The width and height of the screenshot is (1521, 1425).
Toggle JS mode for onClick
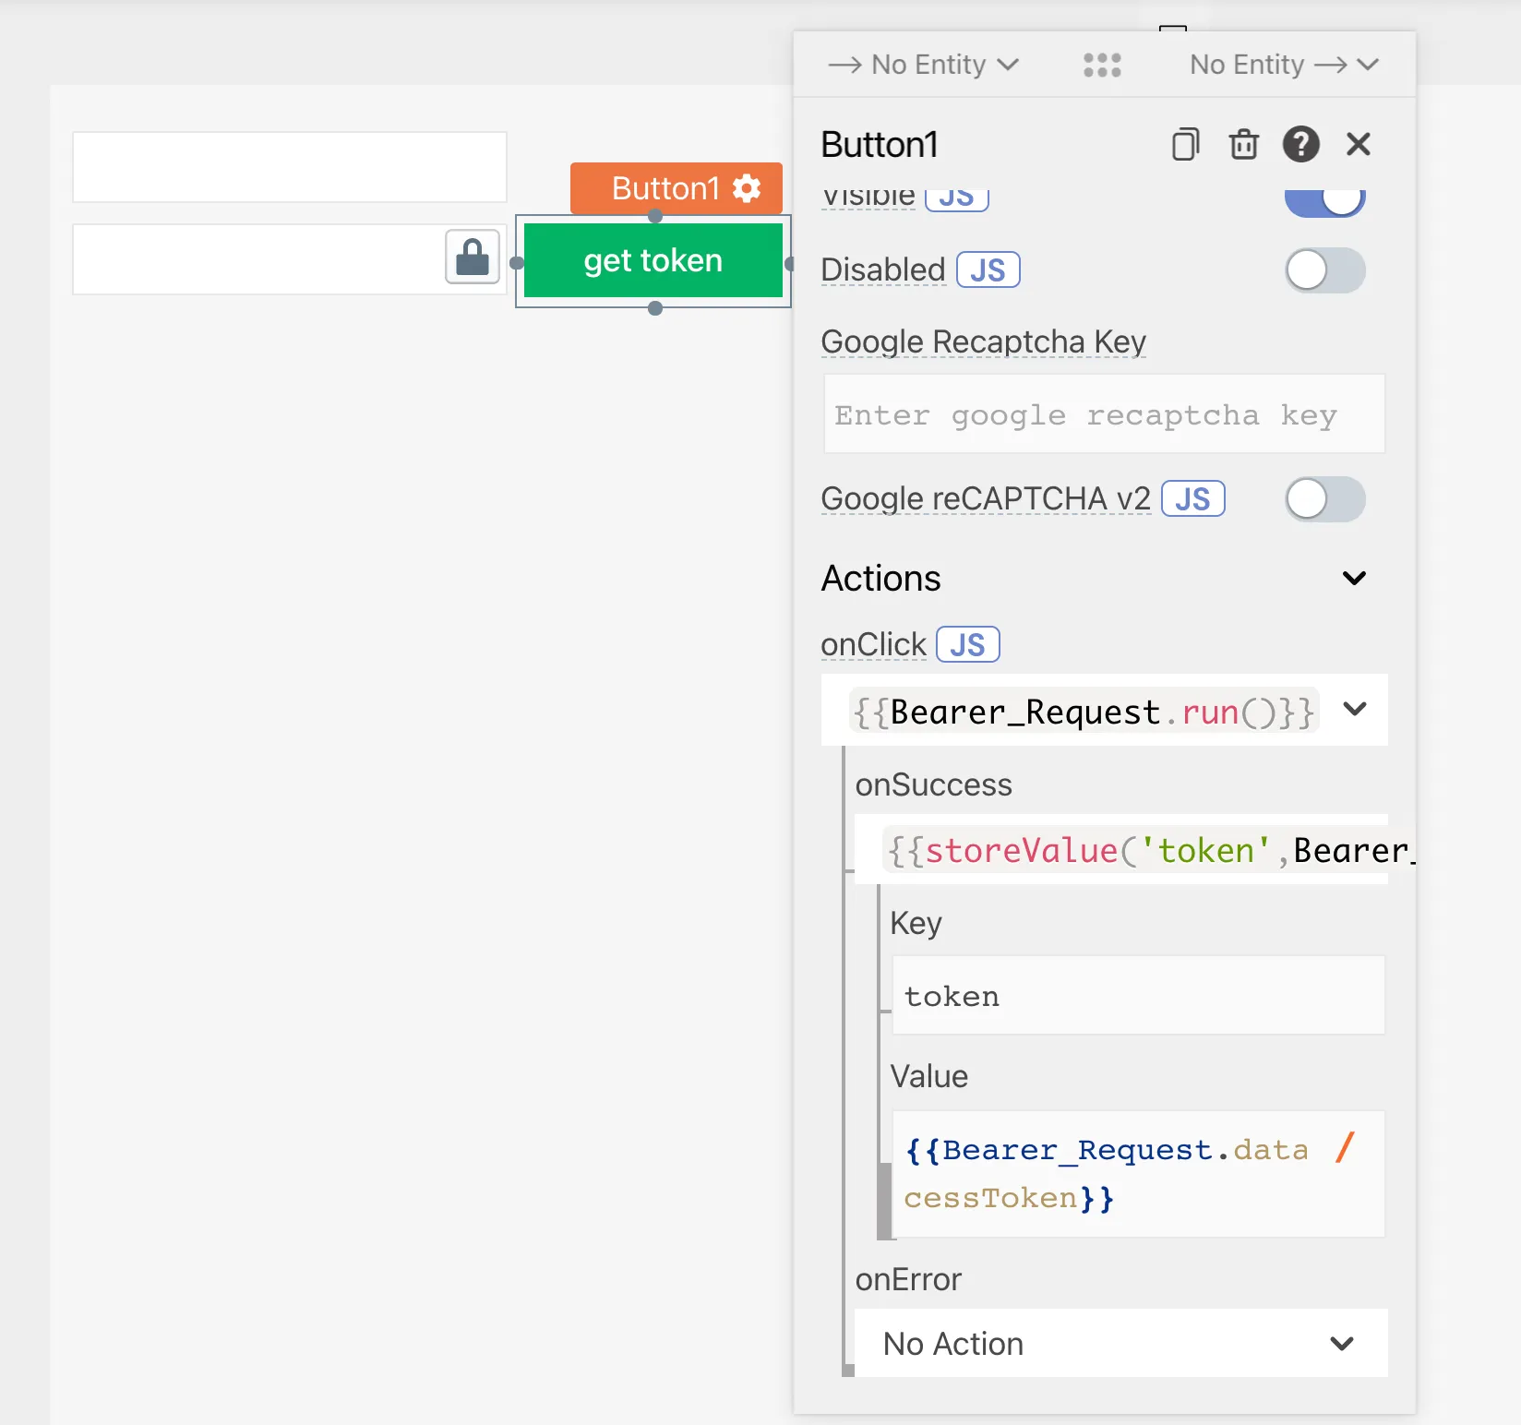pyautogui.click(x=967, y=645)
